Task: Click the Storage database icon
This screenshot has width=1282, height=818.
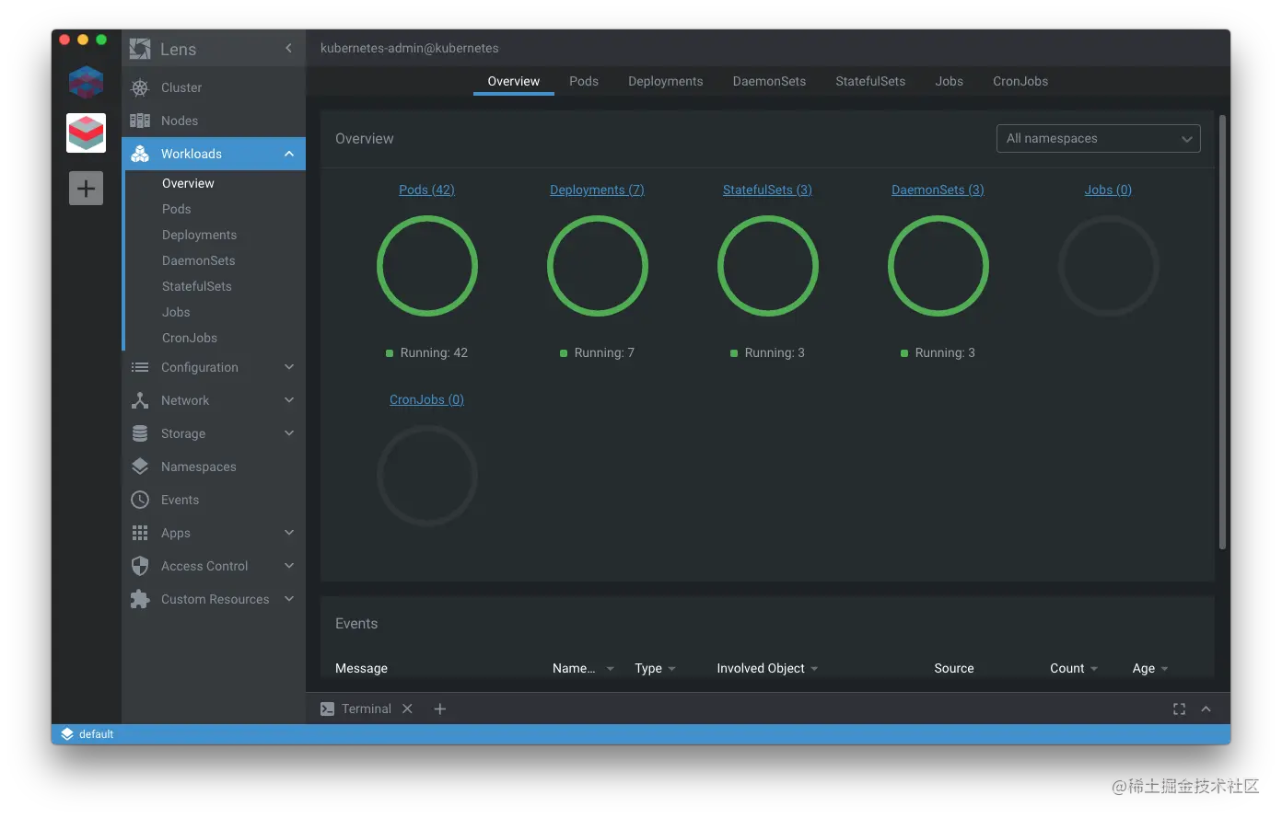Action: [x=140, y=433]
